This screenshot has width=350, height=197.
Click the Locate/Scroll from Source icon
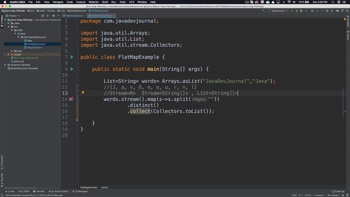[43, 16]
